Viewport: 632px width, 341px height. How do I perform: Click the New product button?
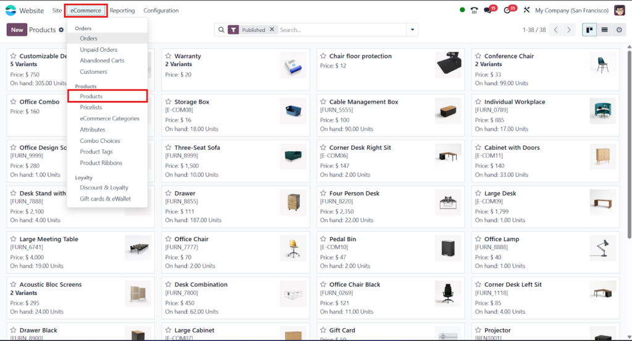point(17,30)
